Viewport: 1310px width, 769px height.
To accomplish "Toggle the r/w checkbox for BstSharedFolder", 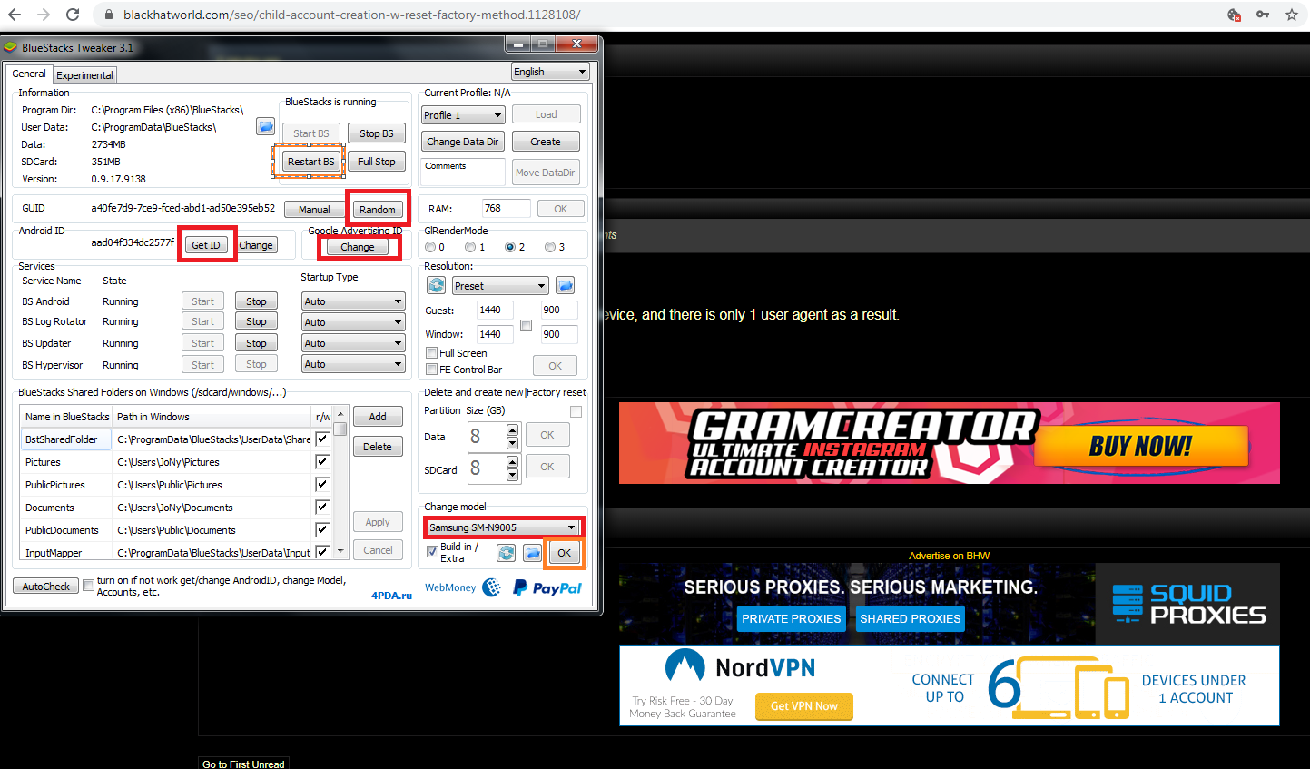I will pos(321,439).
